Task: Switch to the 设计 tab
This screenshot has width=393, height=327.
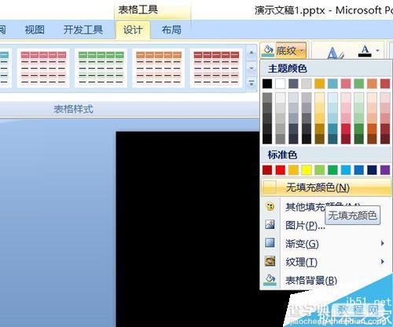Action: pos(133,30)
